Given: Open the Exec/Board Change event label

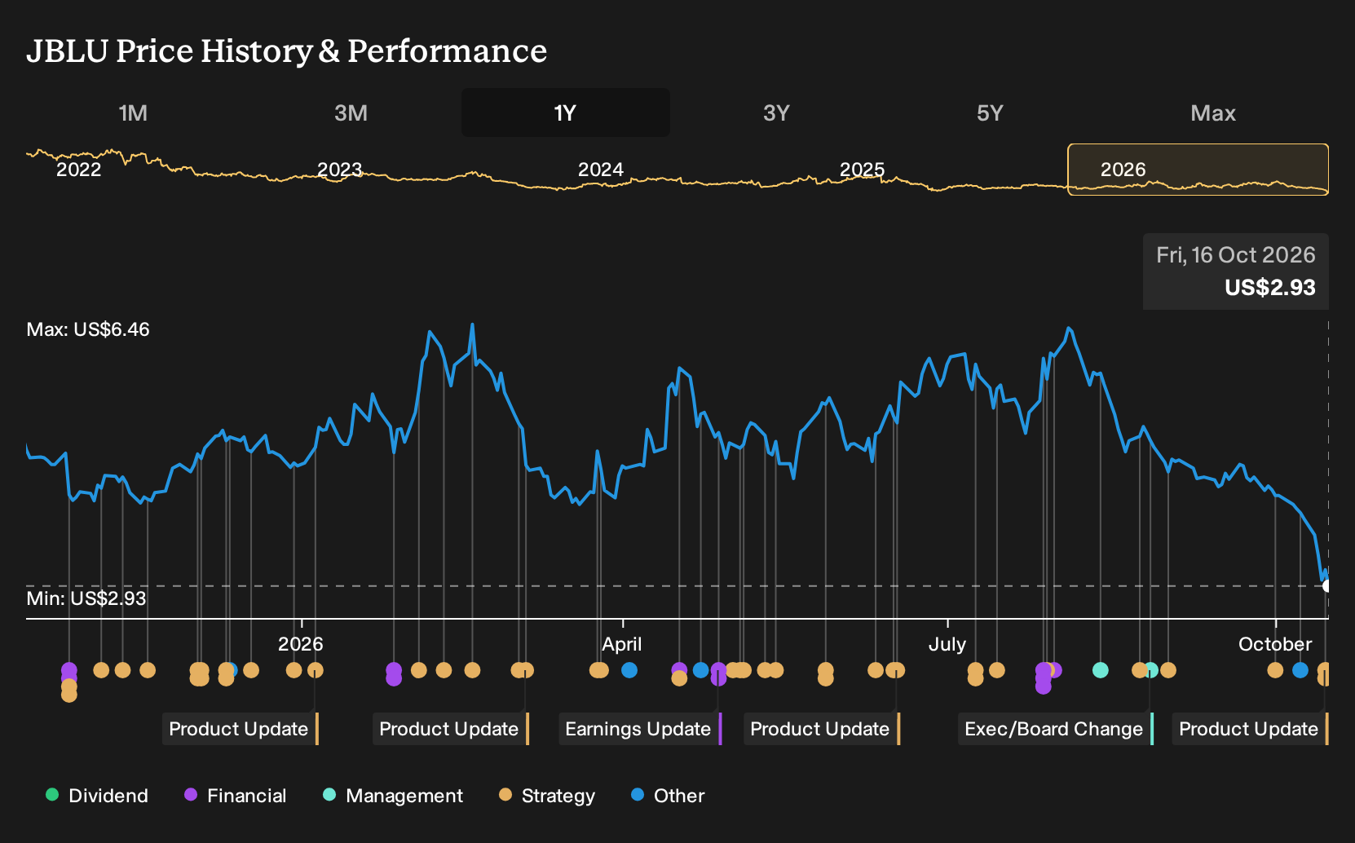Looking at the screenshot, I should (1056, 729).
